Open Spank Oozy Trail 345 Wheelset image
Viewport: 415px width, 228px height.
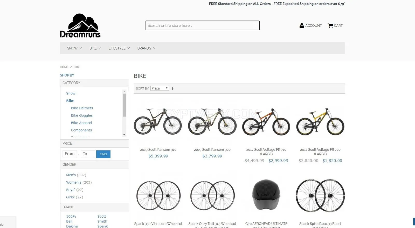[x=212, y=195]
